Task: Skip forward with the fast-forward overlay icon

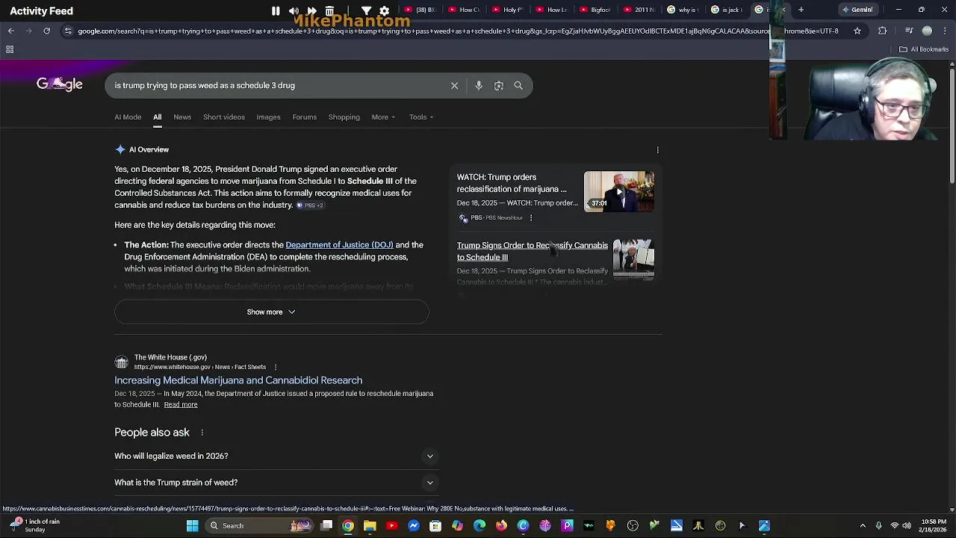Action: [311, 11]
